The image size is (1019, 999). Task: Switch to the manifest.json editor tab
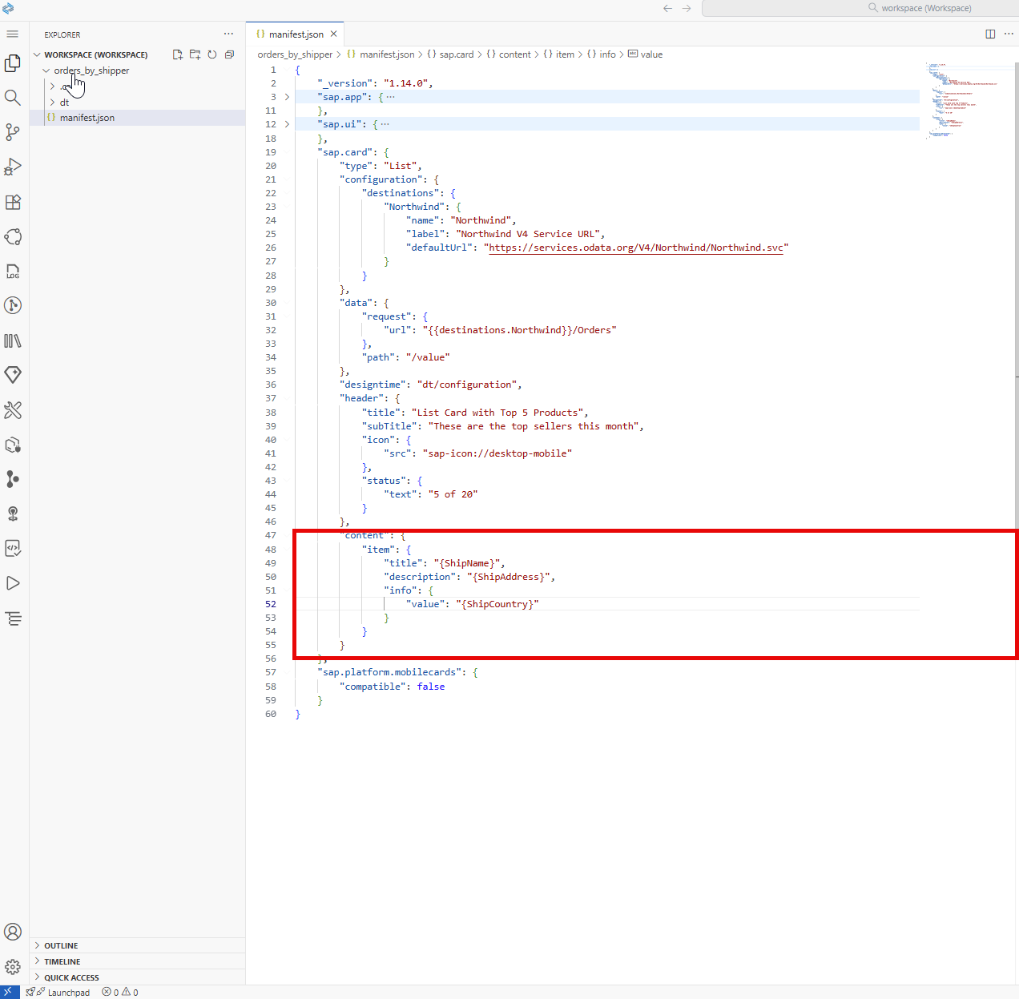(x=295, y=34)
